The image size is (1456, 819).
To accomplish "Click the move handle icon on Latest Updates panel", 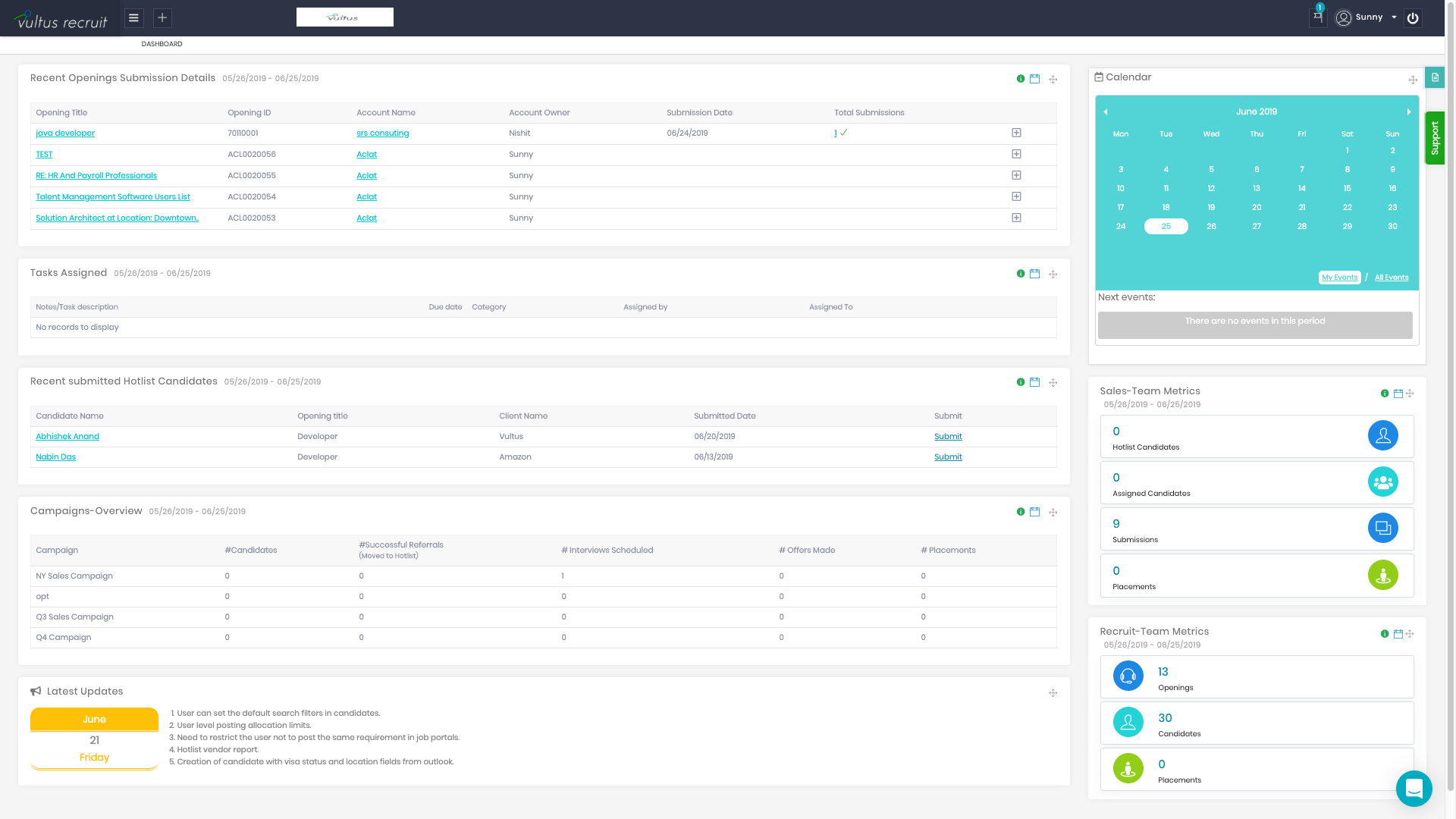I will point(1053,692).
